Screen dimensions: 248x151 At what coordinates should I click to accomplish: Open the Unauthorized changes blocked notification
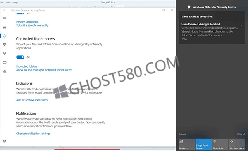pyautogui.click(x=212, y=31)
